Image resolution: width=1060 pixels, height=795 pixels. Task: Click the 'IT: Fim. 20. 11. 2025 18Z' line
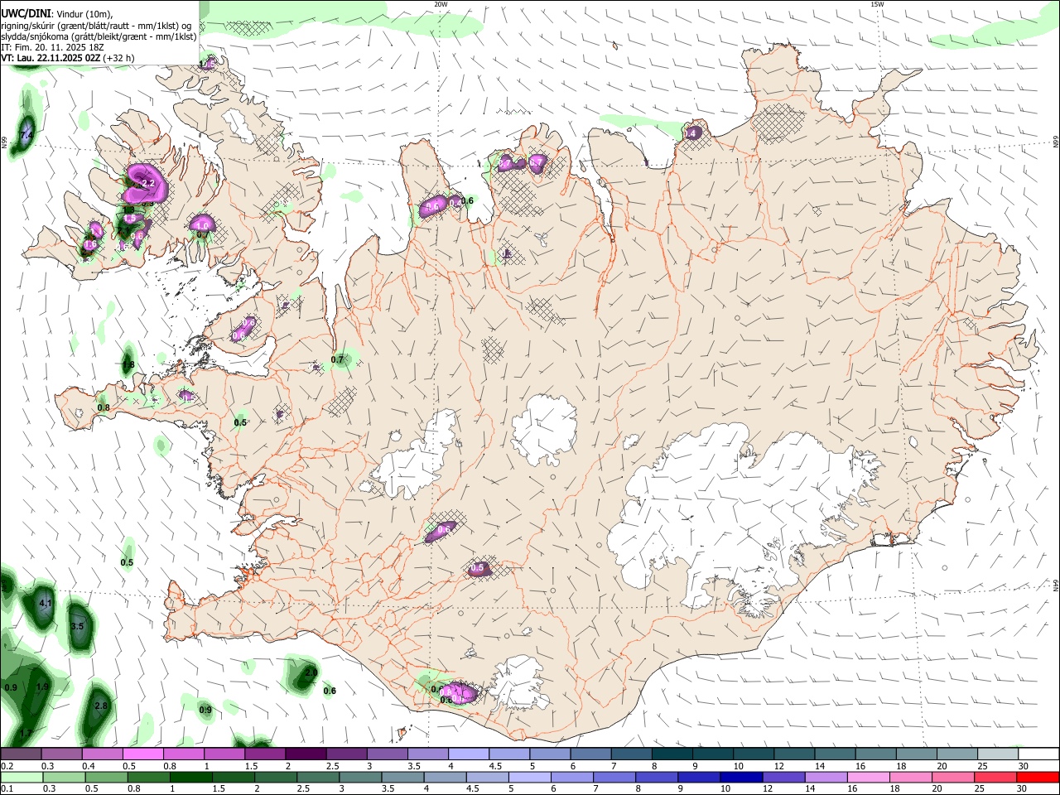(x=53, y=47)
